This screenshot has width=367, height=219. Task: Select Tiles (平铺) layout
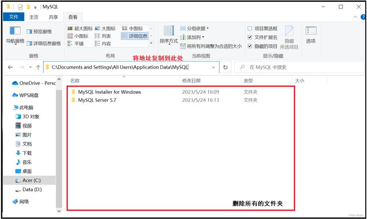point(75,43)
